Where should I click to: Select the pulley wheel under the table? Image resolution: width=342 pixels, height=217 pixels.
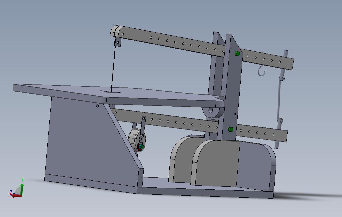pos(137,140)
